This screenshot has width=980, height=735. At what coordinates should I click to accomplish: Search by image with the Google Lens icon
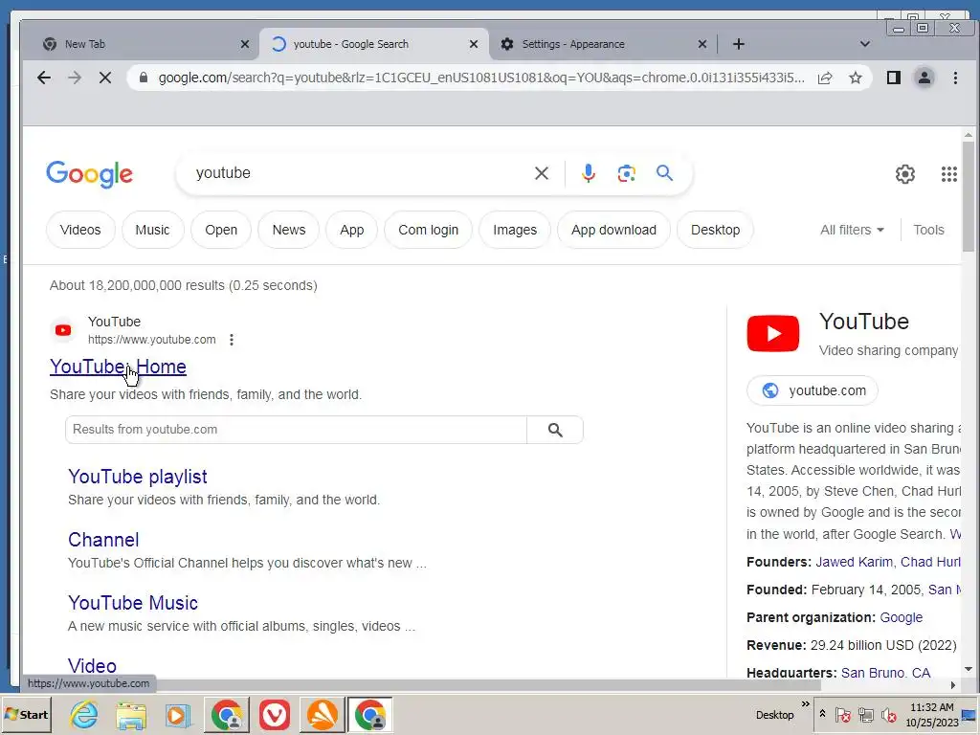point(626,173)
